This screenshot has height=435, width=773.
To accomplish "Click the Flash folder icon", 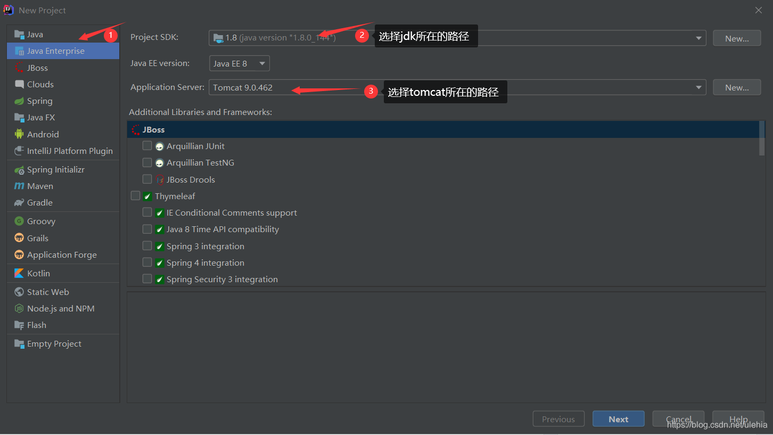I will tap(19, 325).
